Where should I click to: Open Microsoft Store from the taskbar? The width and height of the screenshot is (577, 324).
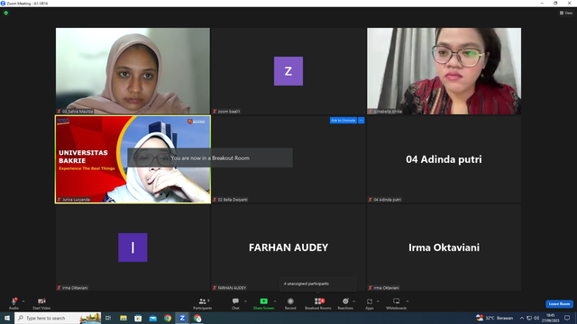pos(138,318)
